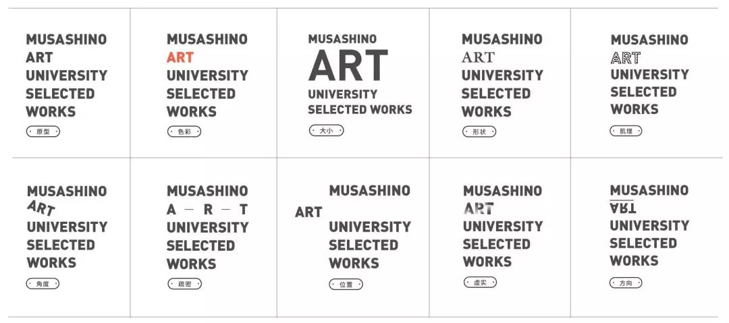Click the red-colored ART word
Screen dimensions: 729x323
pos(180,57)
